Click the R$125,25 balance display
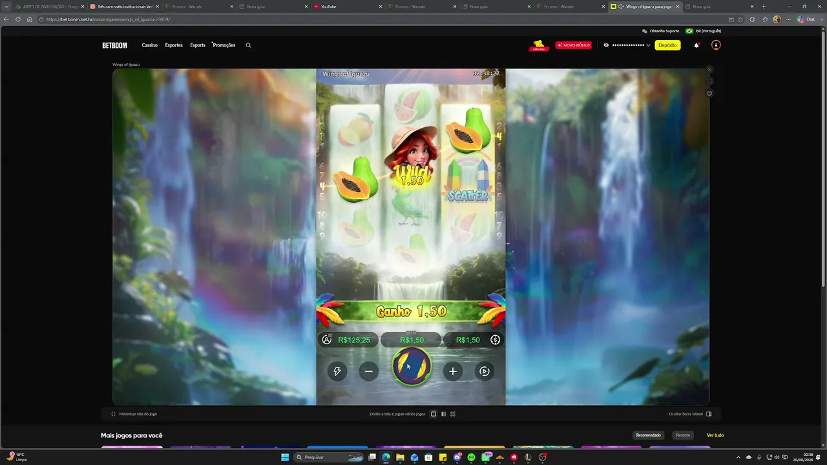The image size is (827, 465). tap(354, 340)
